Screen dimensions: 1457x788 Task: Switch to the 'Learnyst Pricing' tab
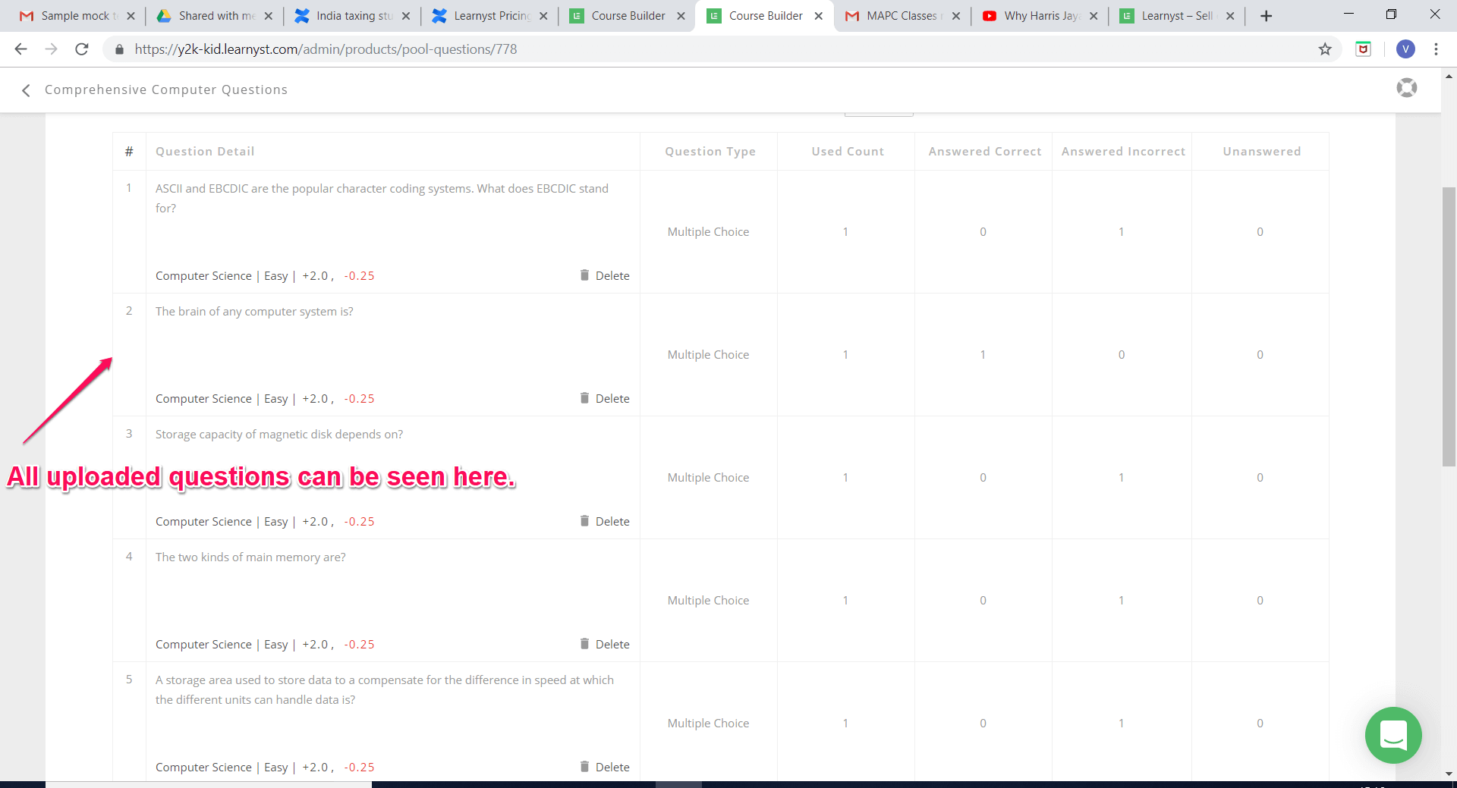(x=489, y=15)
